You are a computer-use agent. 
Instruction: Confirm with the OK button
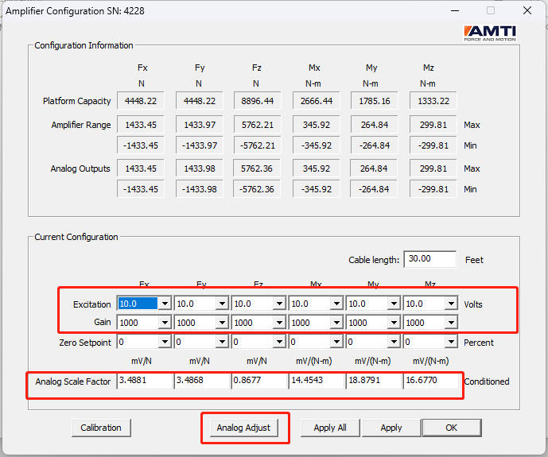[452, 428]
